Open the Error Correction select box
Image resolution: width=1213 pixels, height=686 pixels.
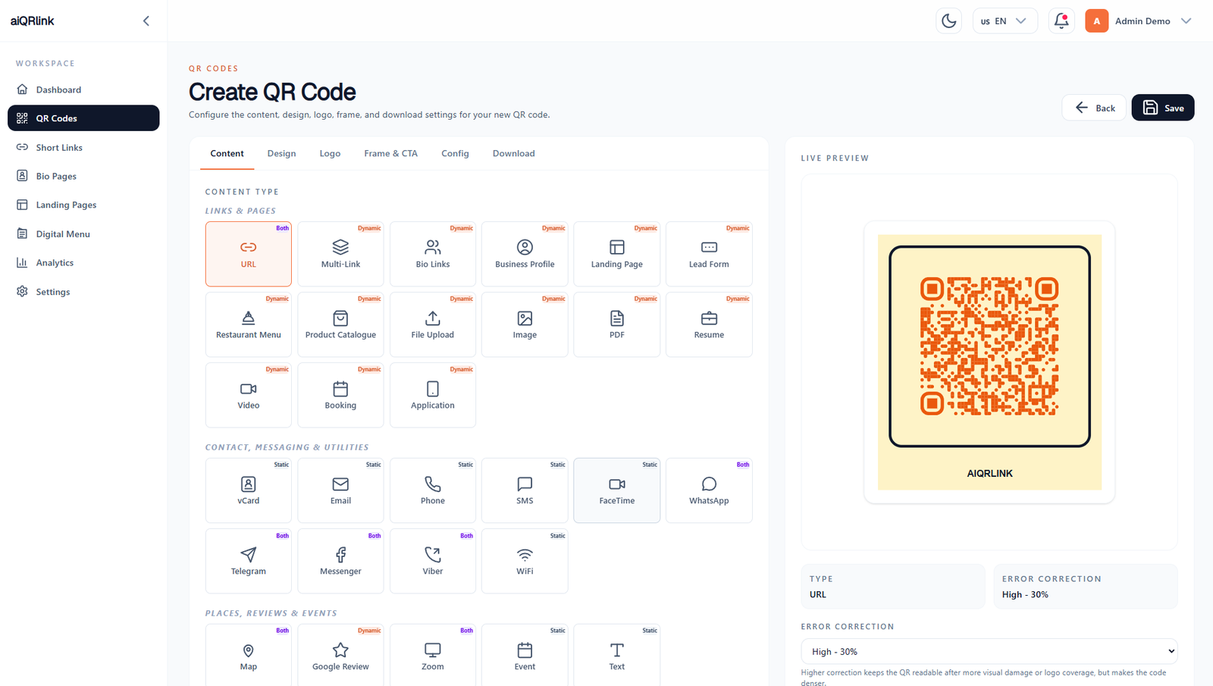pos(989,651)
